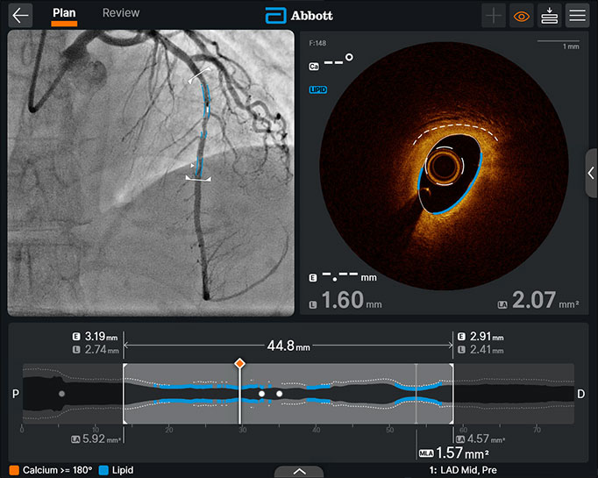Click the download/export icon
Screen dimensions: 598x478
pos(549,16)
